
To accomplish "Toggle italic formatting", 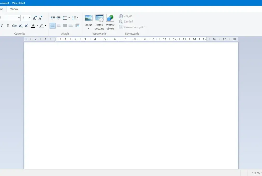I will pyautogui.click(x=2, y=26).
